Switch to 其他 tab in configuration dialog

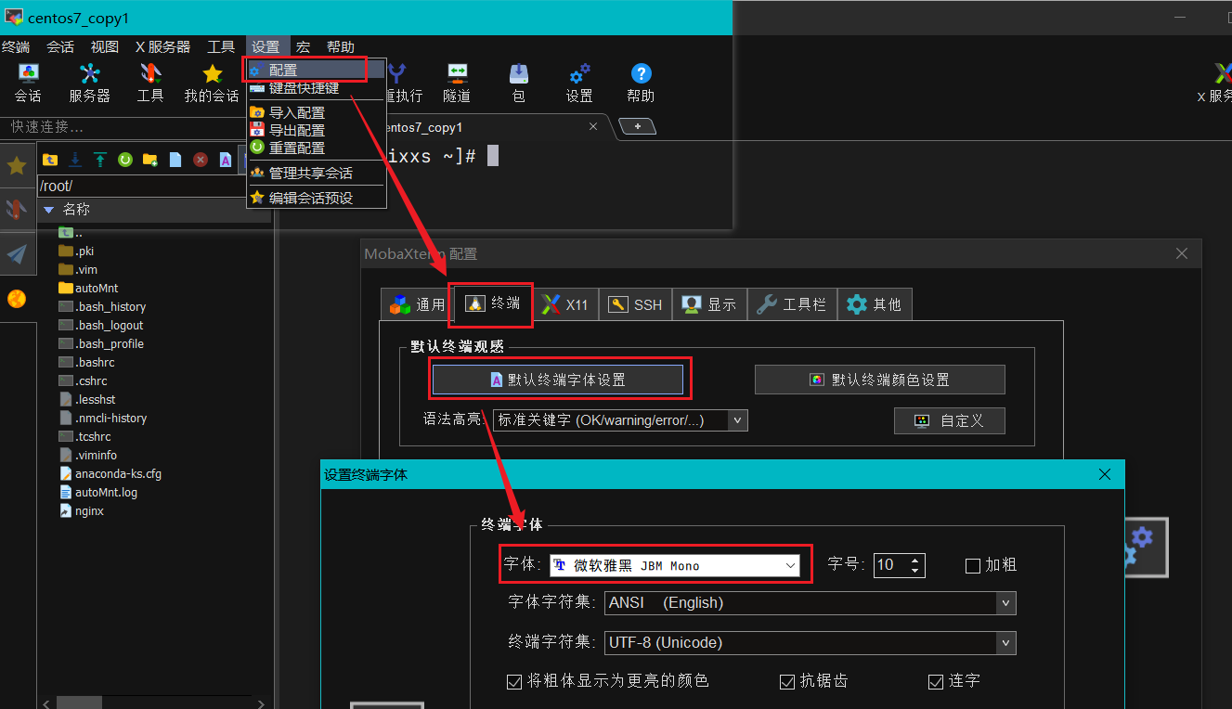click(874, 304)
